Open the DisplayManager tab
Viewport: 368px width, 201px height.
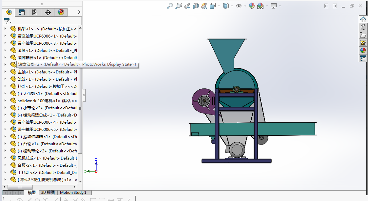(61, 12)
